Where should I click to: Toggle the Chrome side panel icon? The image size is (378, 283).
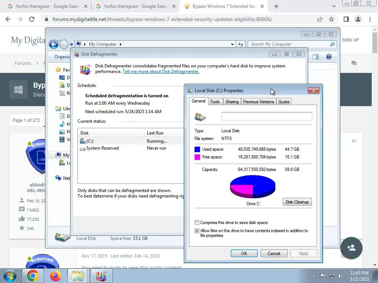tap(346, 19)
